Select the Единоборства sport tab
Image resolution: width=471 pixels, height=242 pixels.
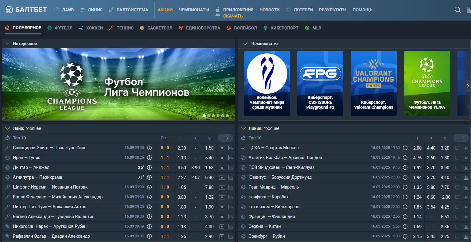tap(199, 28)
